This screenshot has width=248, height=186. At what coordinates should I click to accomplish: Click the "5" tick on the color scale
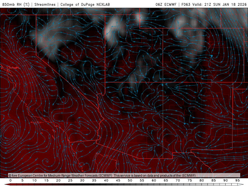(x=22, y=180)
